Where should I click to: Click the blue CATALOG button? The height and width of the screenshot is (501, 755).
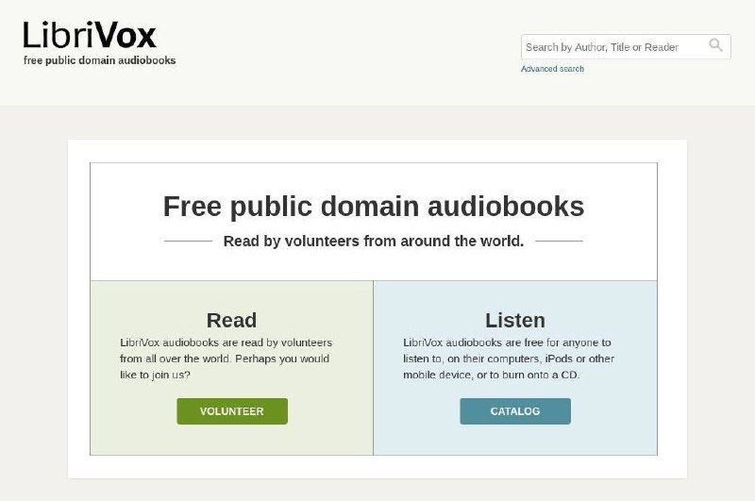515,411
